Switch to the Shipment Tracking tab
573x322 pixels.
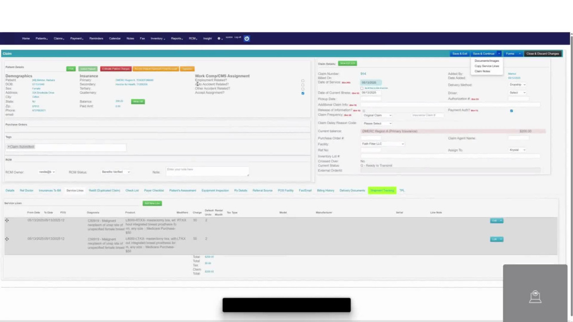click(382, 190)
